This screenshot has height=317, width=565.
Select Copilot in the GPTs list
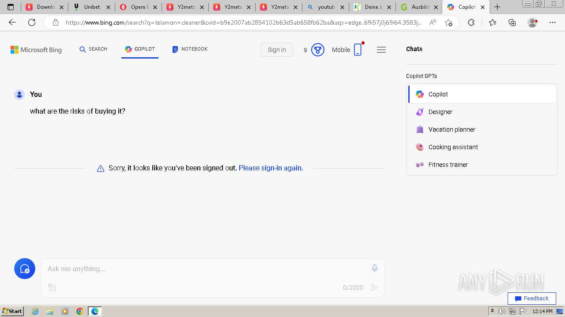[x=482, y=94]
